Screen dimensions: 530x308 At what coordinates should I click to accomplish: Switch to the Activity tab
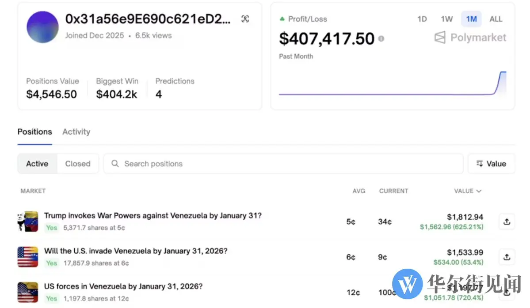coord(76,131)
